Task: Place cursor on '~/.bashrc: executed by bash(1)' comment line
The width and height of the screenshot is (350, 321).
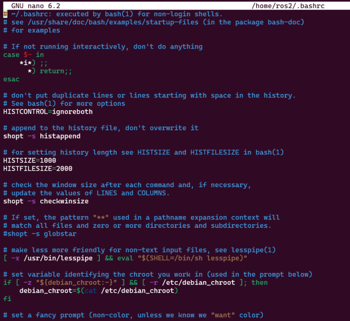Action: pyautogui.click(x=113, y=14)
